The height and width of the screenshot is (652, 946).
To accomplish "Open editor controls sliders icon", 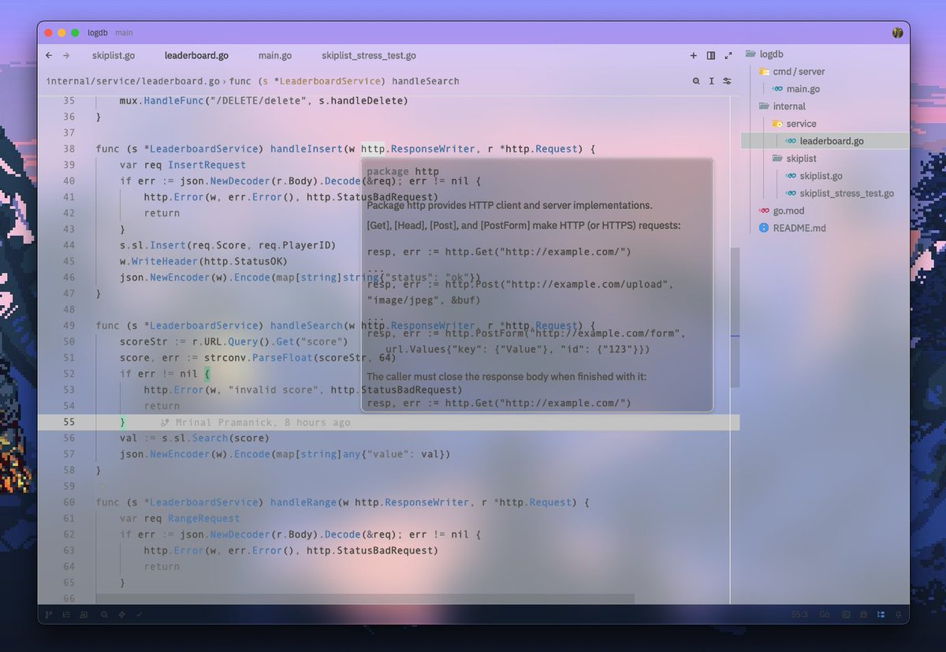I will pos(727,81).
